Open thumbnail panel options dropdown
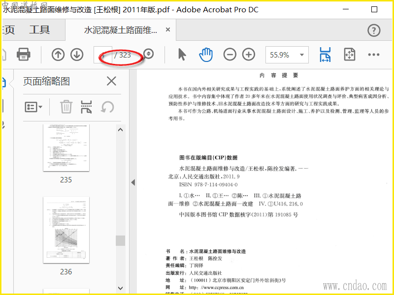394x295 pixels. click(x=33, y=107)
